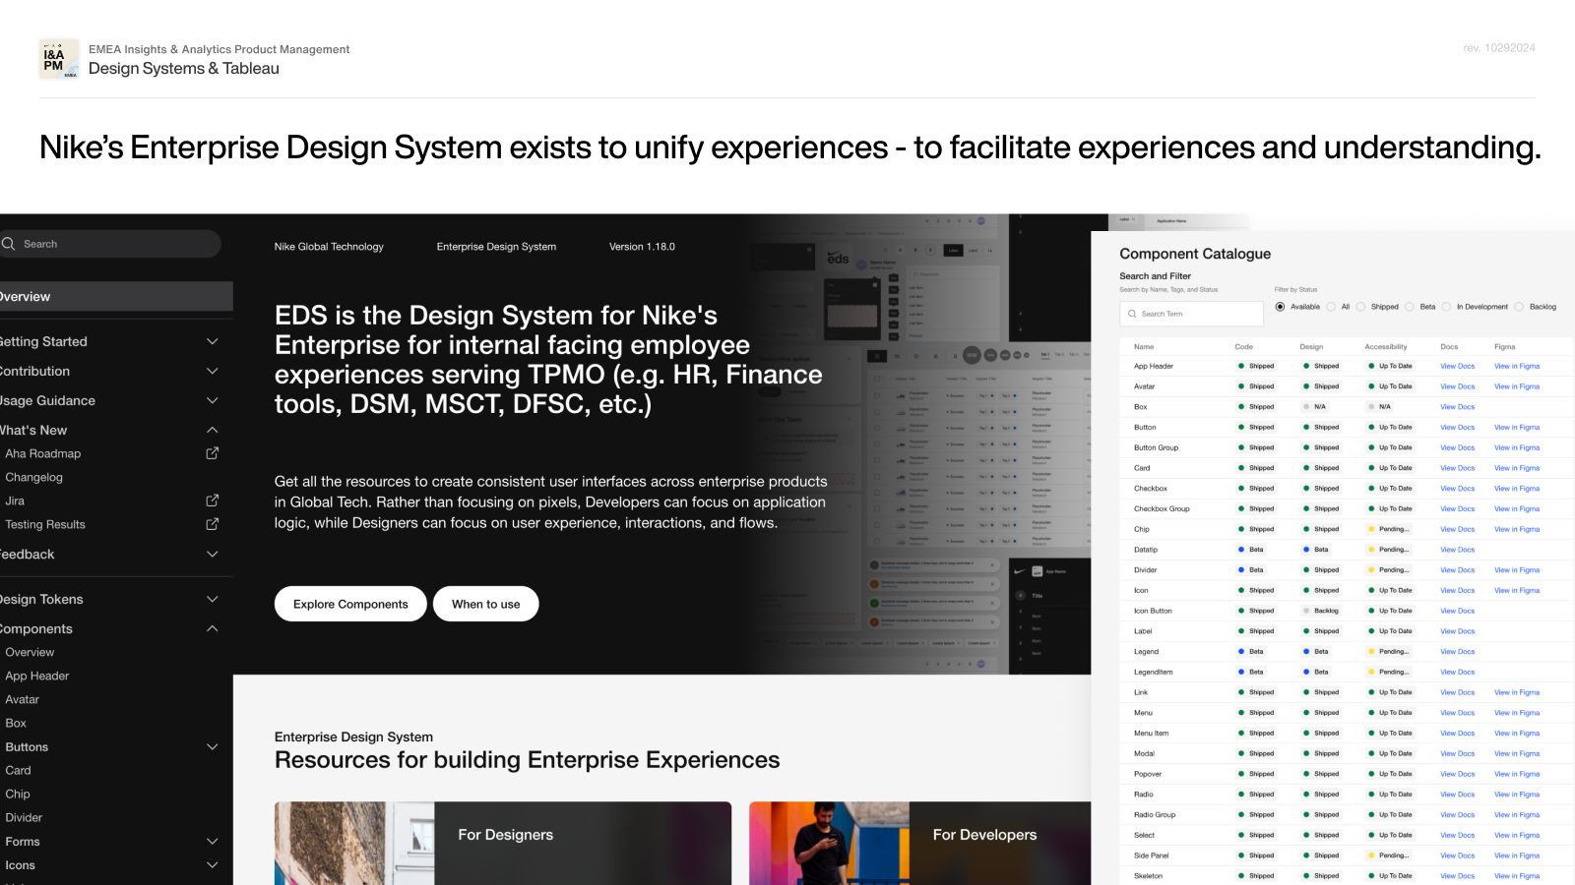This screenshot has width=1575, height=885.
Task: Expand the Buttons submenu chevron
Action: [212, 746]
